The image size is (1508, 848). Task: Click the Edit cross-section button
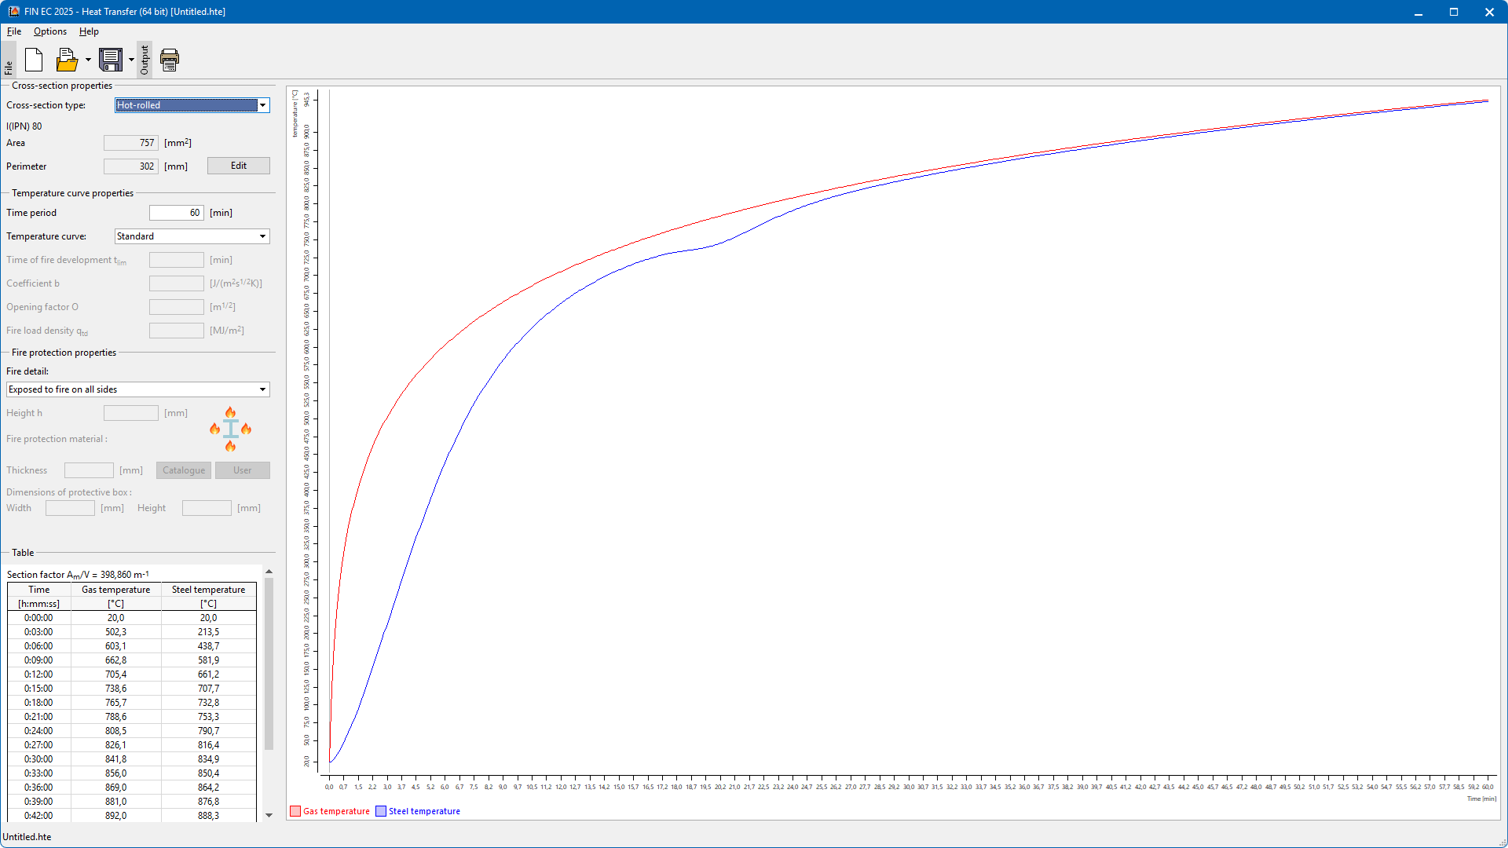coord(238,166)
